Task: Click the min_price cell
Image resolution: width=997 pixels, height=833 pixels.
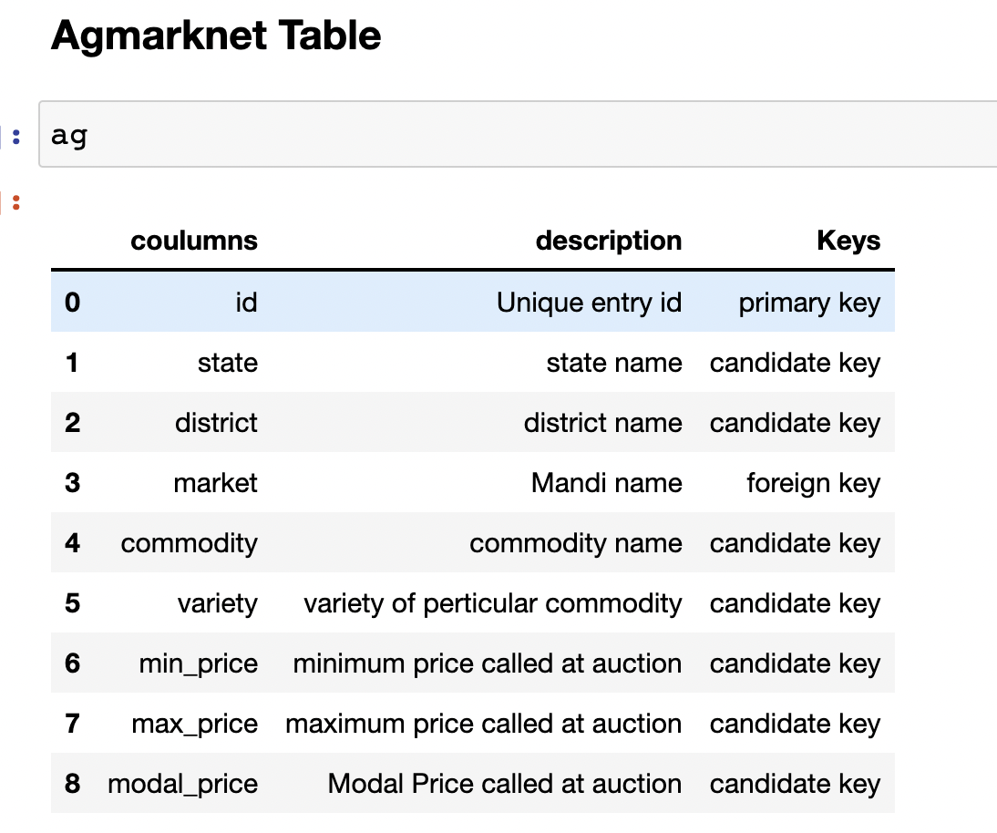Action: (x=198, y=663)
